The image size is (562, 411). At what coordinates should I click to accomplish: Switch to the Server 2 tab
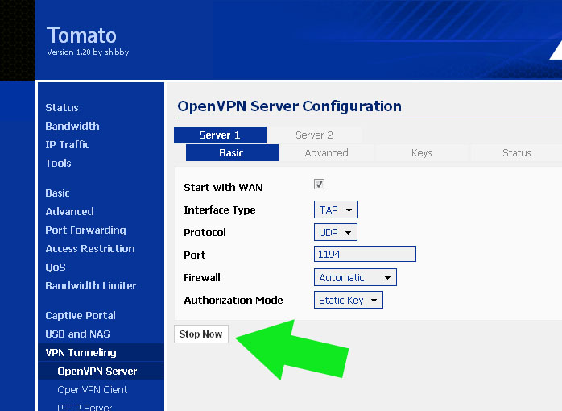pyautogui.click(x=314, y=135)
